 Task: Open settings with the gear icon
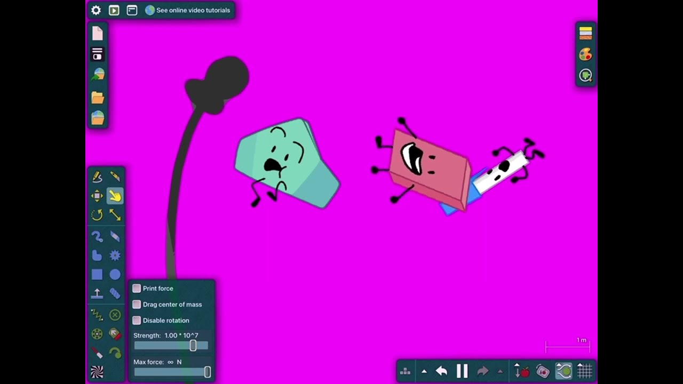(x=96, y=10)
